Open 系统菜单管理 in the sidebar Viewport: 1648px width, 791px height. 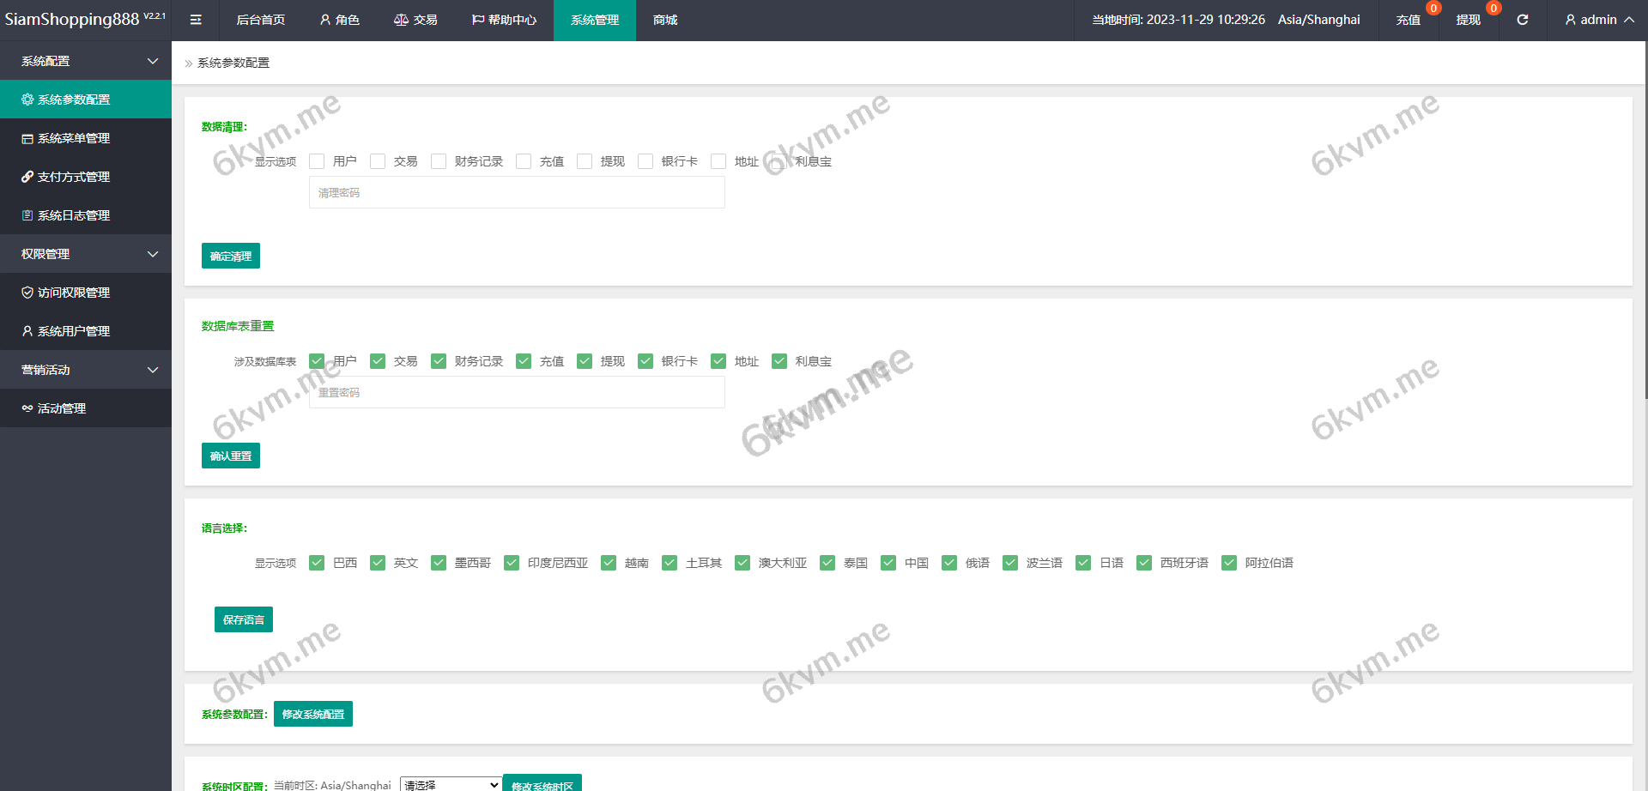pyautogui.click(x=73, y=138)
